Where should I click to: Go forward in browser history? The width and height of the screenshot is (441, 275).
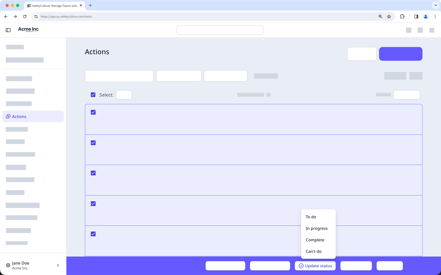pyautogui.click(x=15, y=16)
